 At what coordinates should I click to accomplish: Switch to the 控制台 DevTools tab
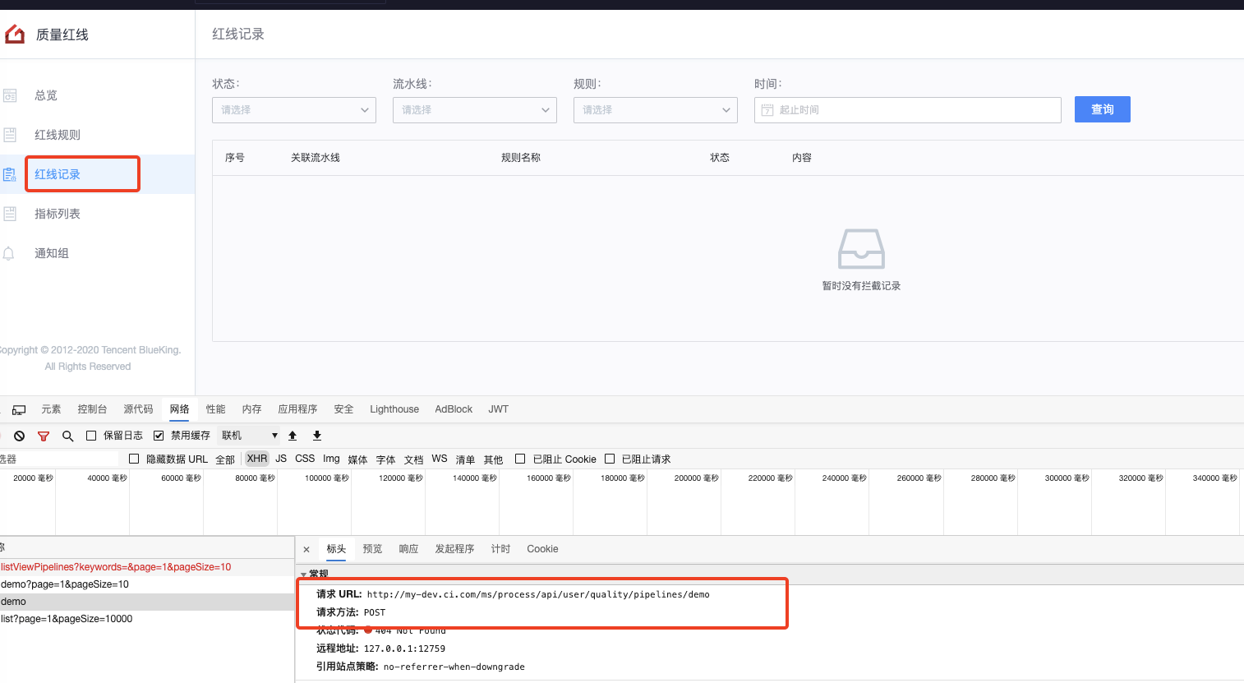tap(92, 409)
